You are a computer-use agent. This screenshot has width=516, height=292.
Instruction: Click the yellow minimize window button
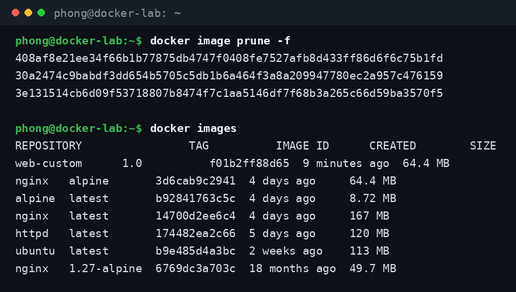(x=28, y=13)
